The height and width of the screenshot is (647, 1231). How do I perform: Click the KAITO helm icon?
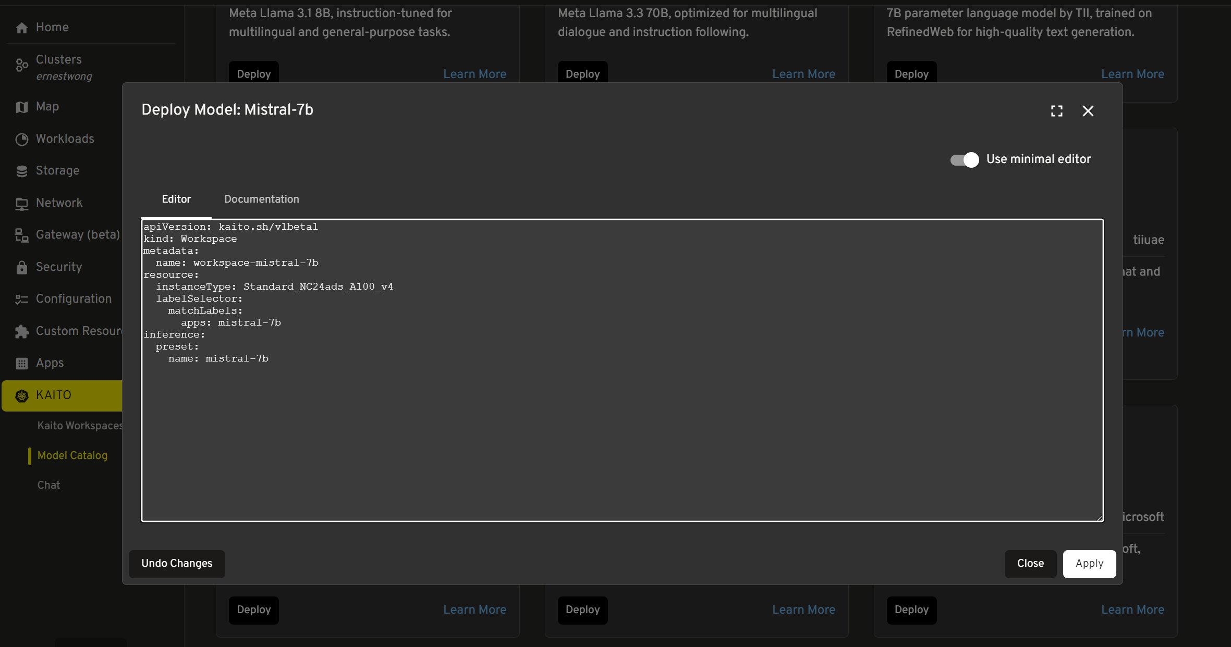click(22, 396)
